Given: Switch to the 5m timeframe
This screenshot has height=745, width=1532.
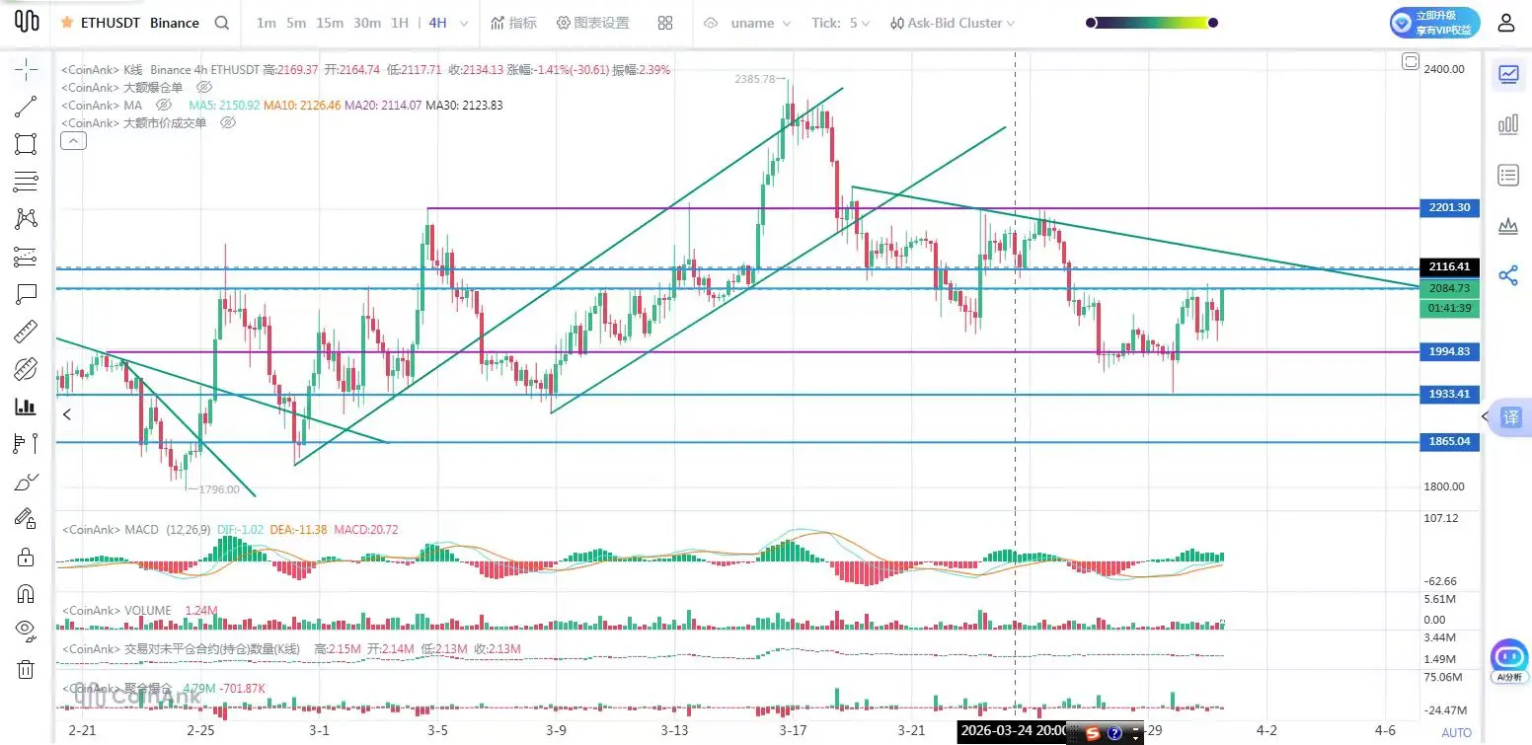Looking at the screenshot, I should [296, 23].
